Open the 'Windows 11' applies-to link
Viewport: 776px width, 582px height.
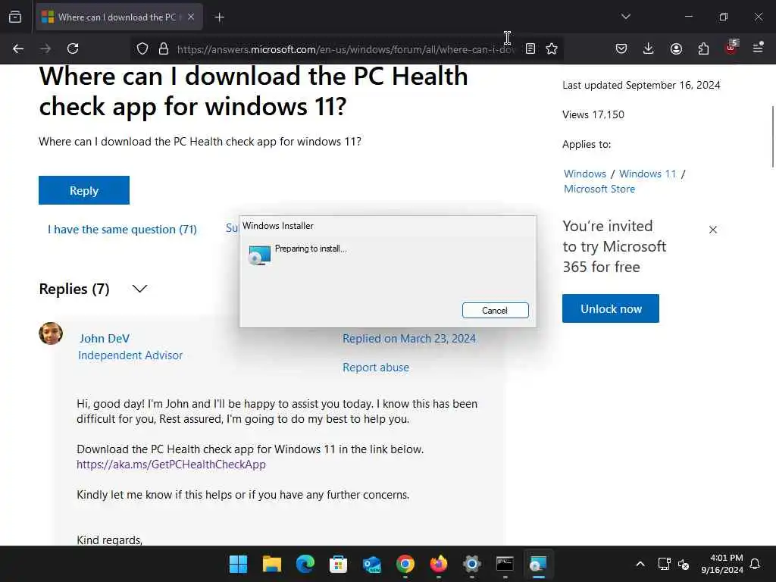pyautogui.click(x=647, y=174)
